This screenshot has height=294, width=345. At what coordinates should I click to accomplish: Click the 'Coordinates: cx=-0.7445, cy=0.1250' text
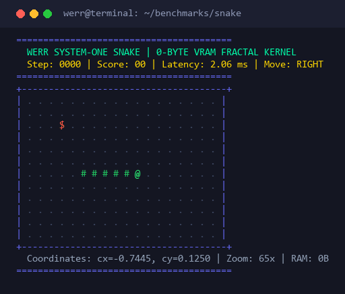119,259
